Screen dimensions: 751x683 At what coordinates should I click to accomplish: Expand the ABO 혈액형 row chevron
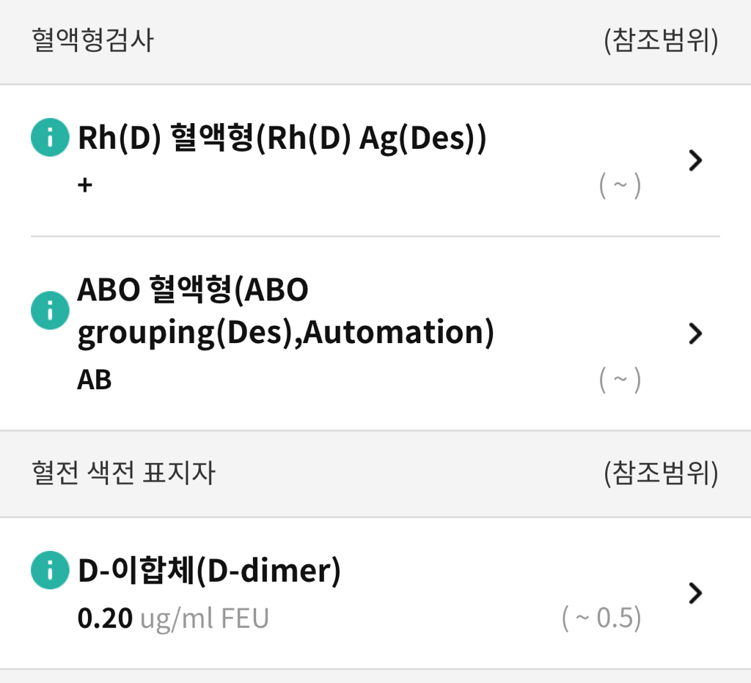[x=696, y=333]
